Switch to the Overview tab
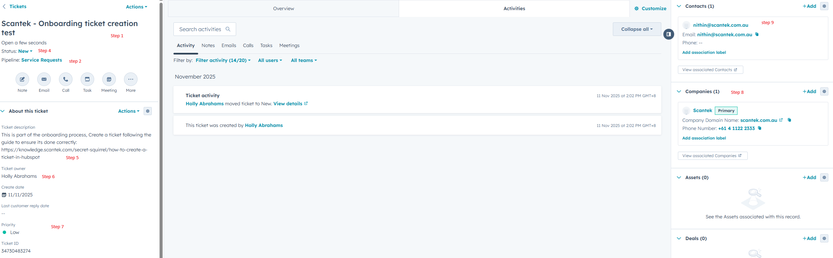Screen dimensions: 833x258 (x=284, y=8)
